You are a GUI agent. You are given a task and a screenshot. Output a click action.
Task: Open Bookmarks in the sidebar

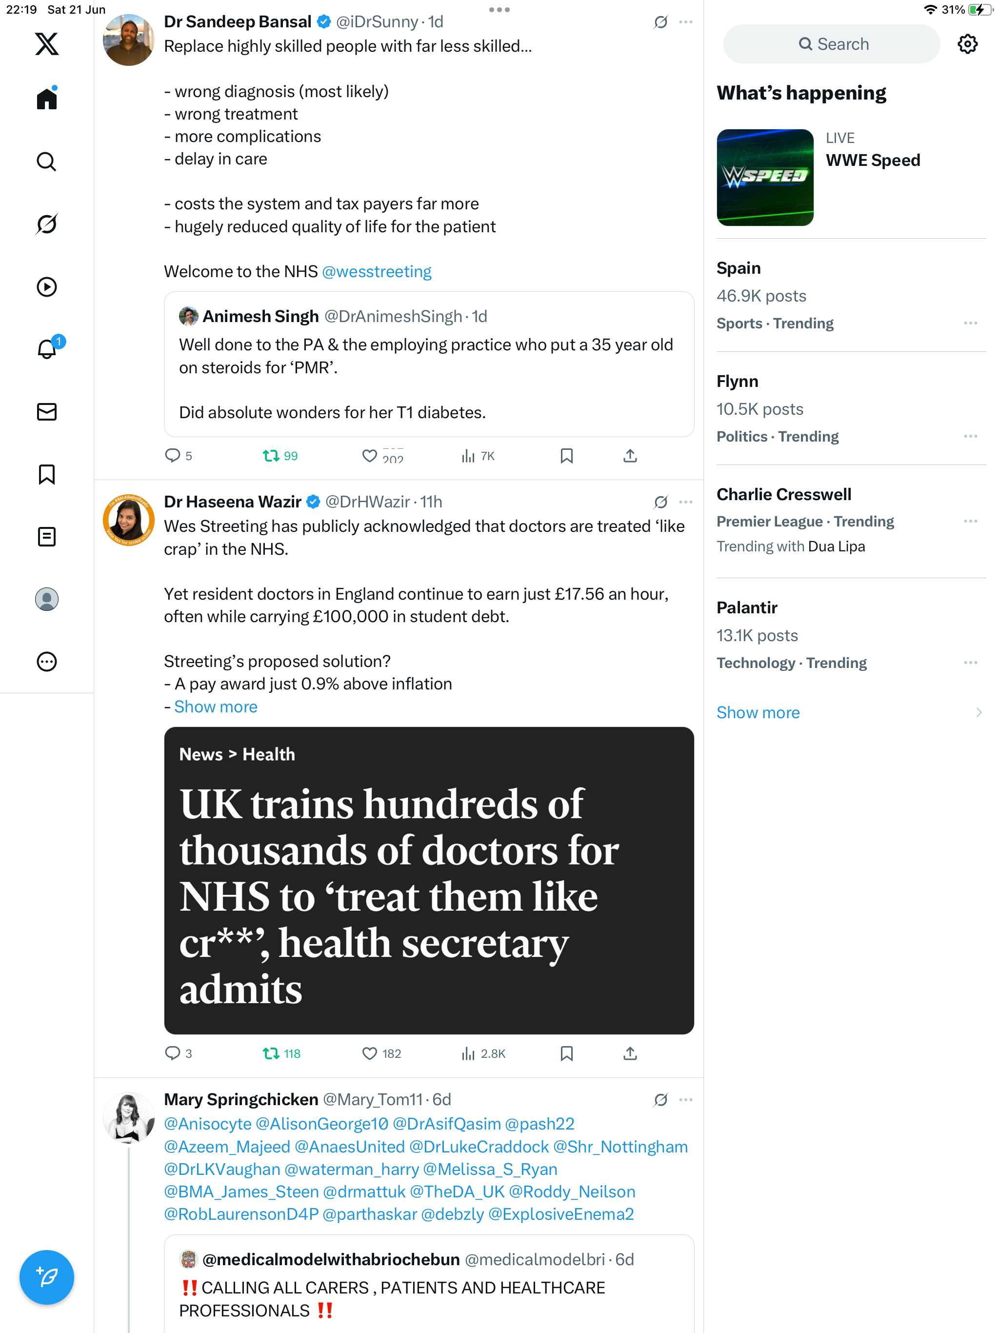tap(46, 474)
